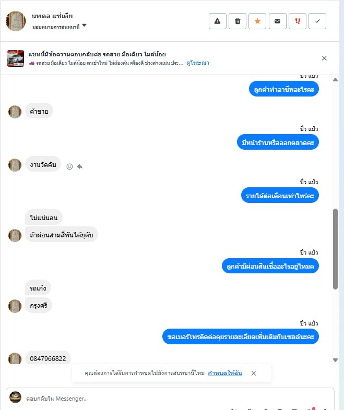Mark conversation unread with envelope icon
The width and height of the screenshot is (344, 410).
tap(278, 21)
